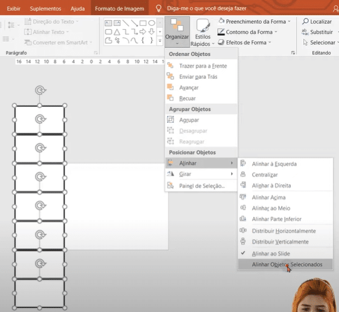Screen dimensions: 339x312
Task: Select Alinhar à Esquerda
Action: point(285,164)
